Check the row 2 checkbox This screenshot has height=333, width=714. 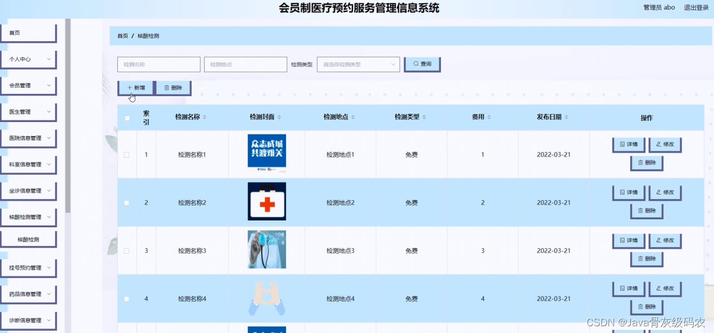click(x=127, y=202)
